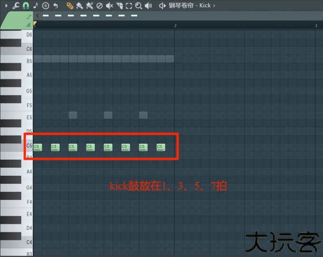323x257 pixels.
Task: Select the Draw pencil tool
Action: (70, 6)
